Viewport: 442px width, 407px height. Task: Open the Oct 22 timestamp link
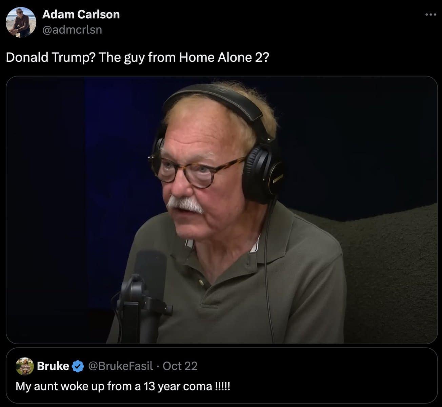180,366
